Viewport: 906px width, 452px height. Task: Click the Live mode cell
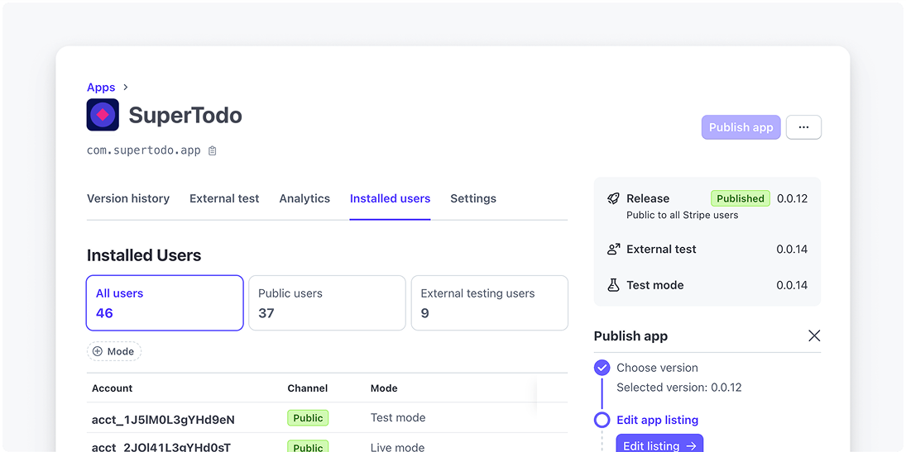click(397, 447)
